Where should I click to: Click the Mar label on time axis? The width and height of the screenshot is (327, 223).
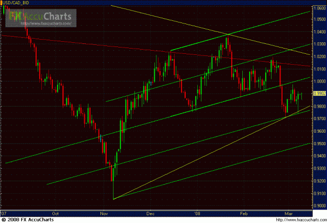(x=289, y=214)
